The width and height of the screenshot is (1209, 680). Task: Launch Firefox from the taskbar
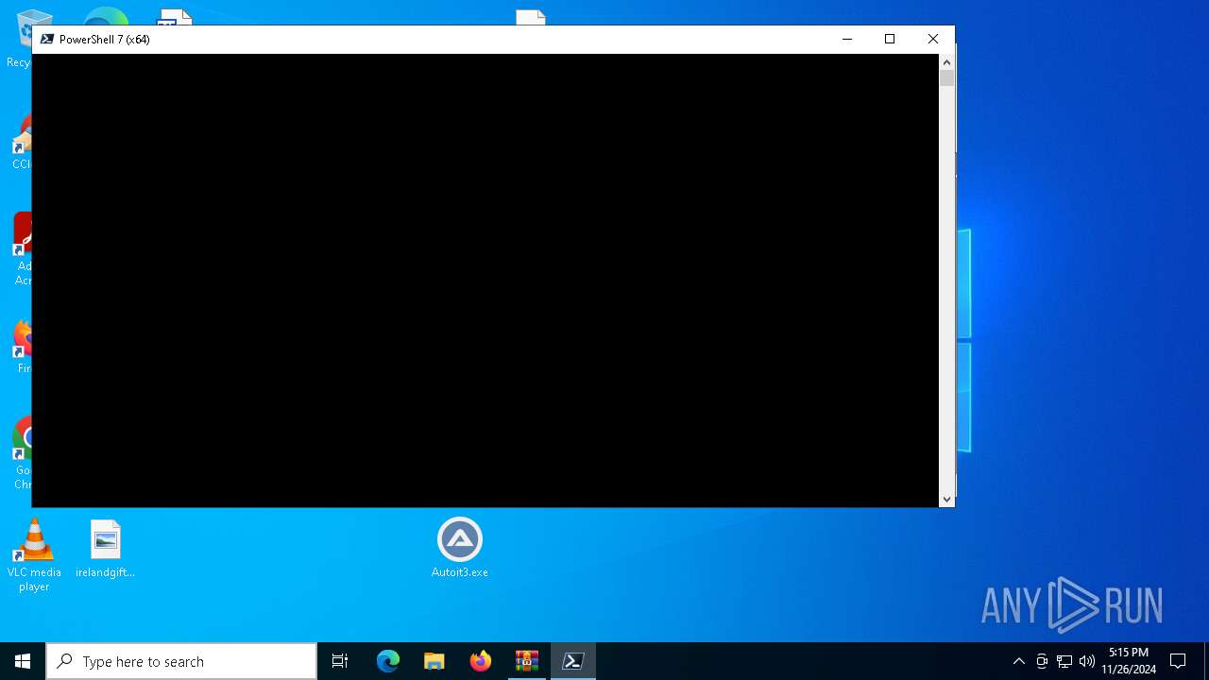click(x=481, y=661)
